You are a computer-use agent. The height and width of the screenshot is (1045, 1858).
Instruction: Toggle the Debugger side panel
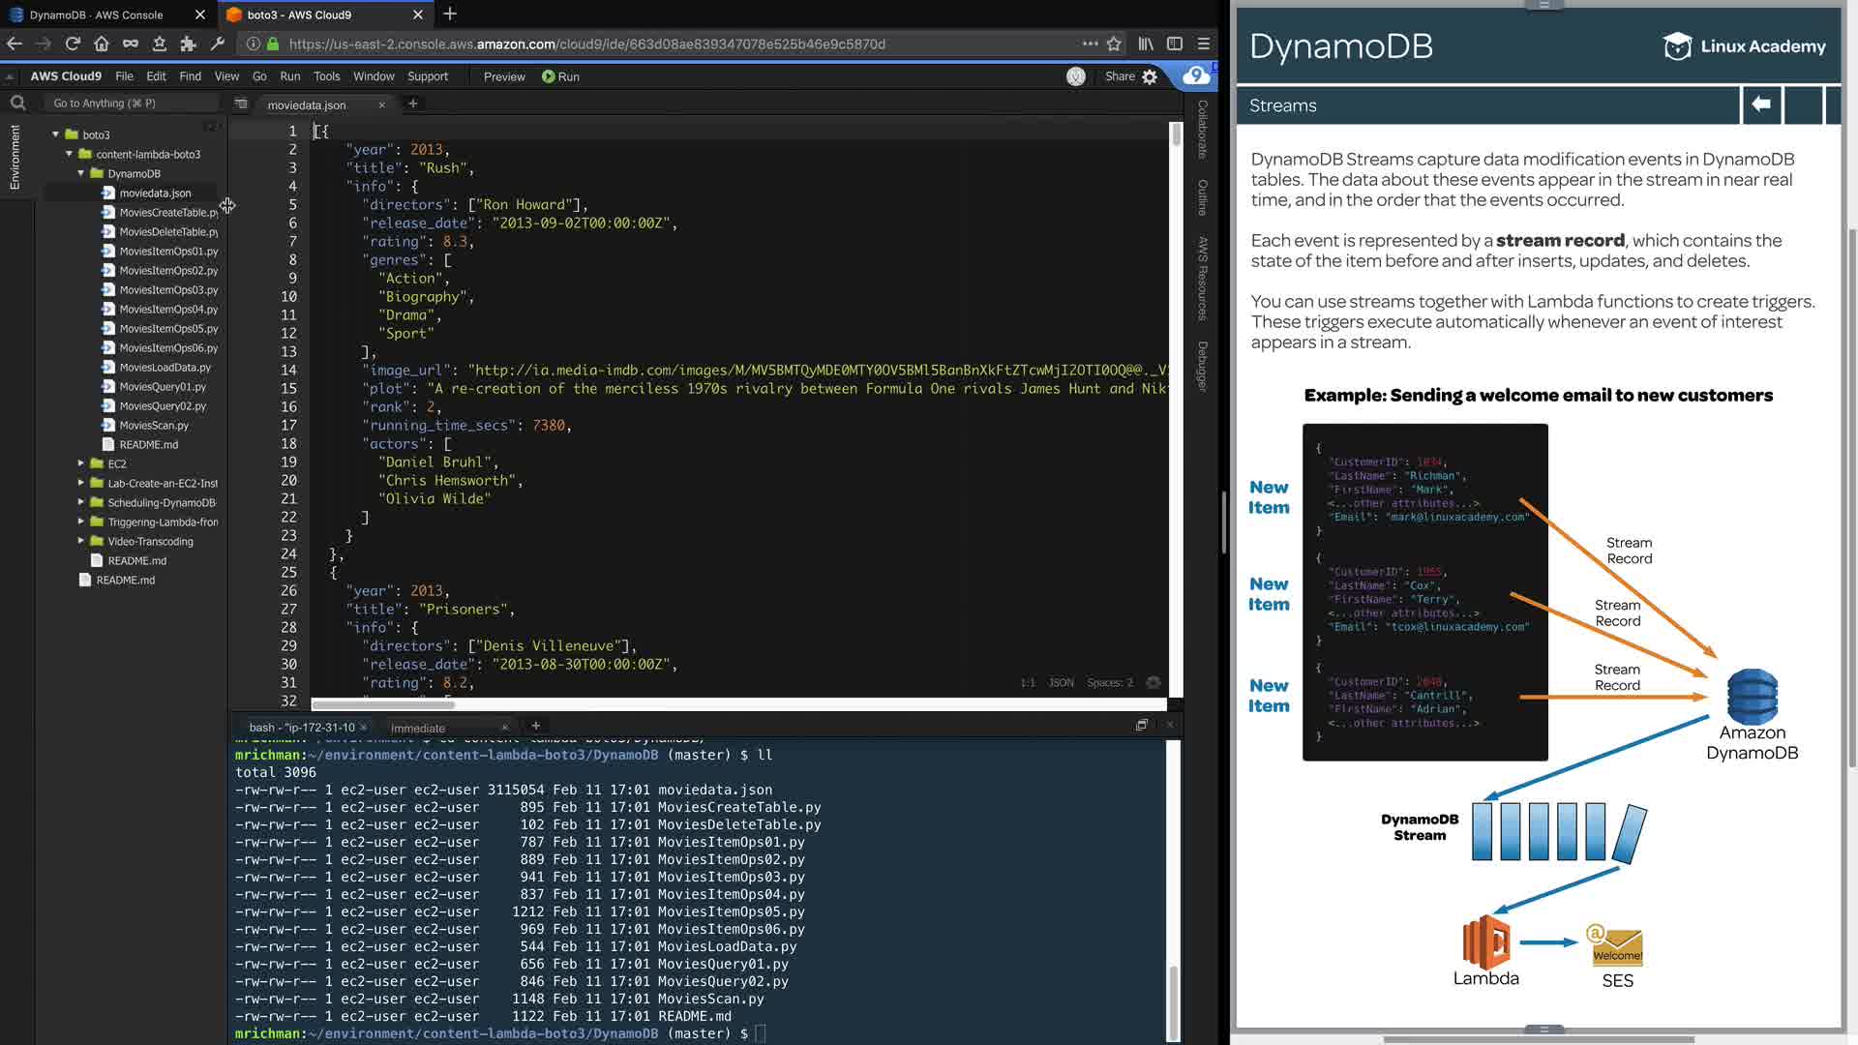(1203, 366)
